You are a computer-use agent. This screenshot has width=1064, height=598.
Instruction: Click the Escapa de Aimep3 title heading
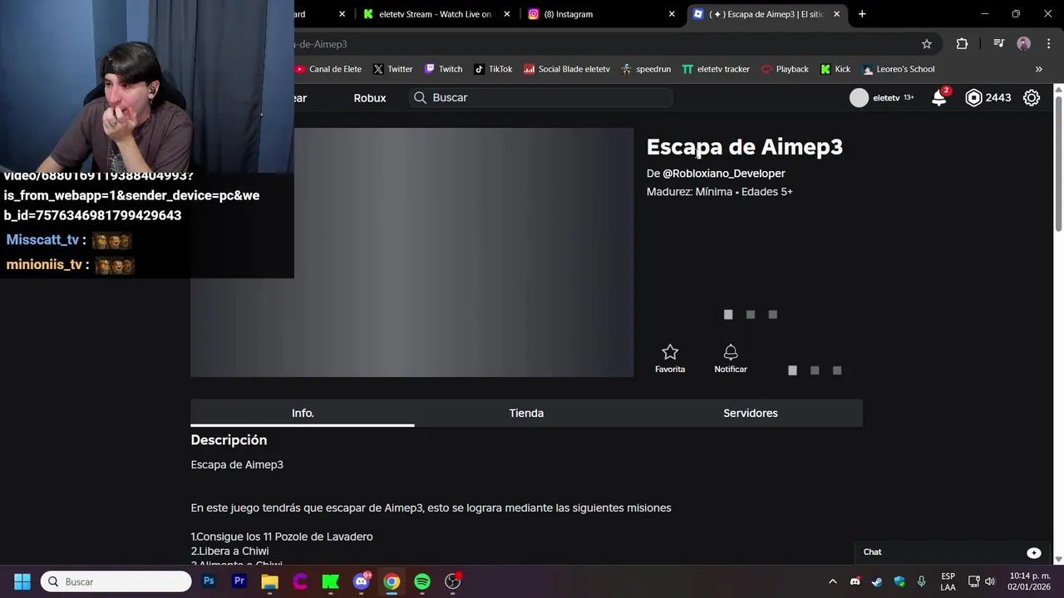[x=745, y=147]
